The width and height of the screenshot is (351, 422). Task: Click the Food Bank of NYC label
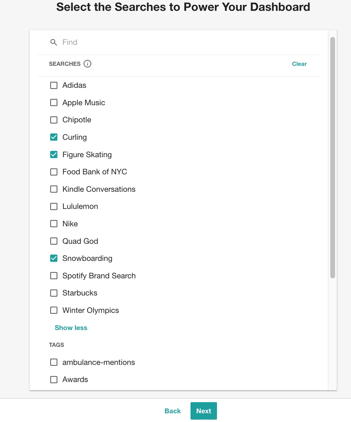click(95, 172)
